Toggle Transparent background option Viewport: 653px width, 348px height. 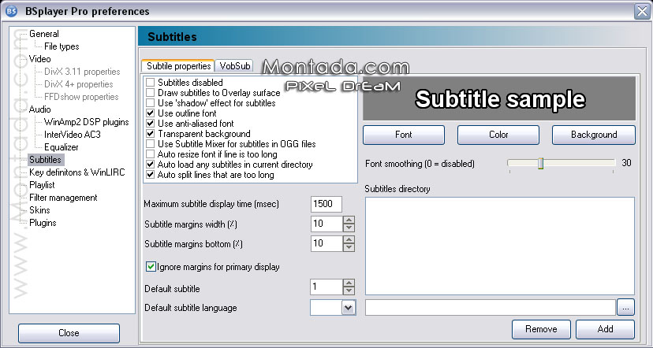151,134
